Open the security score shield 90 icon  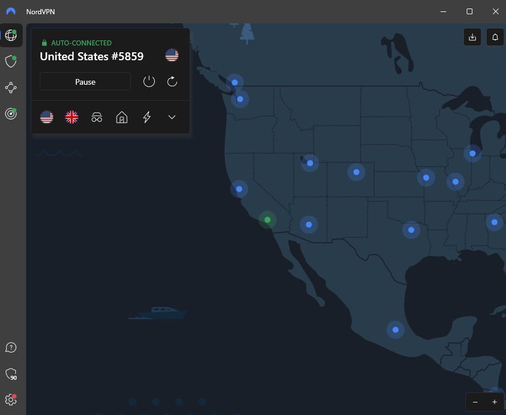point(11,374)
